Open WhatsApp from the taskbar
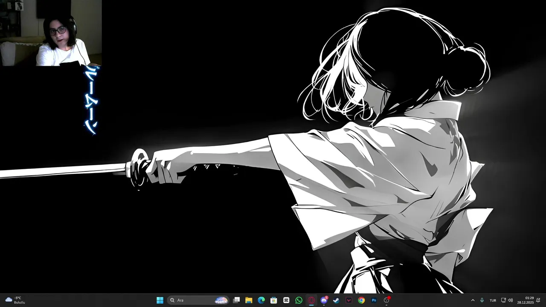Image resolution: width=546 pixels, height=307 pixels. click(299, 300)
